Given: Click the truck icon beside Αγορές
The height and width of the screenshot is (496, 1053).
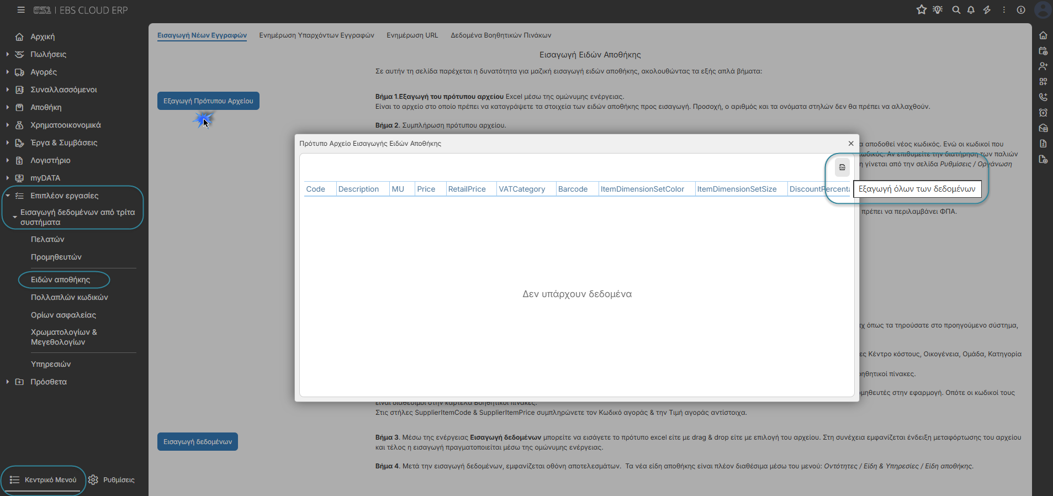Looking at the screenshot, I should [x=19, y=72].
